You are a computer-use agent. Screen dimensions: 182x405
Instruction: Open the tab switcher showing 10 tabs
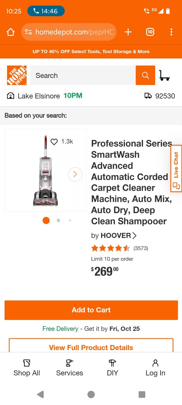tap(150, 32)
